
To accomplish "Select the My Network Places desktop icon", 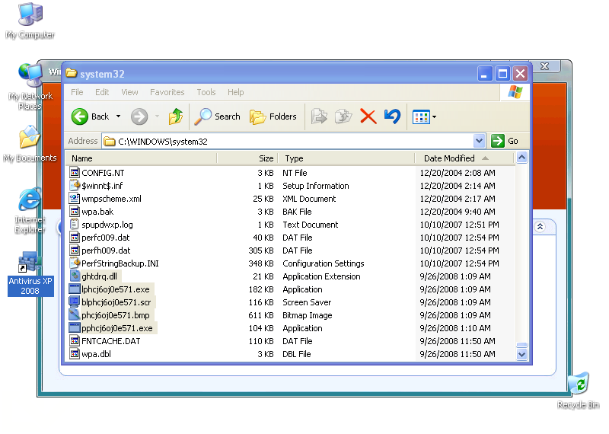I will [x=30, y=87].
